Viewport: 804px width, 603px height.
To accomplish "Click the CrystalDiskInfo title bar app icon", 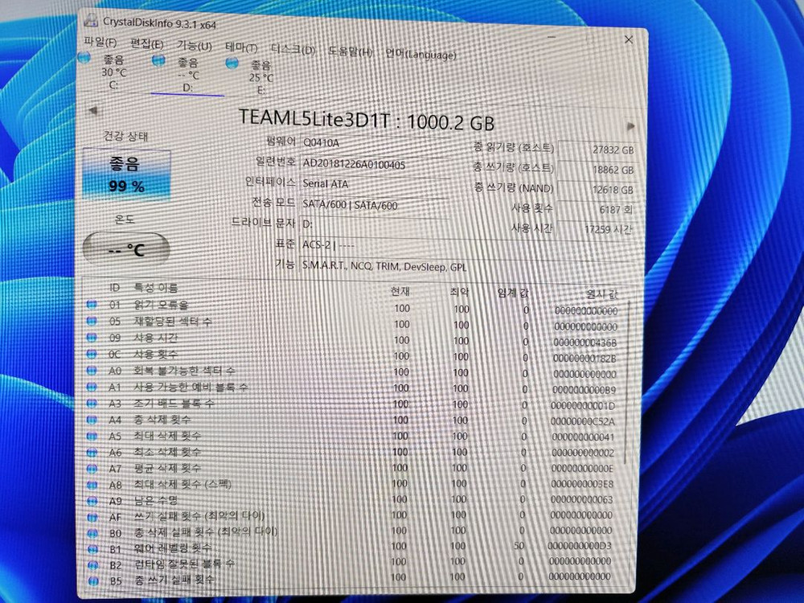I will [x=91, y=21].
